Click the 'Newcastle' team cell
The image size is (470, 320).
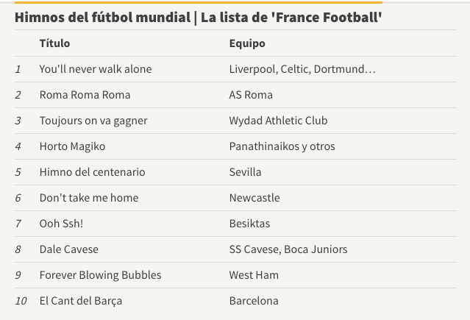tap(254, 198)
